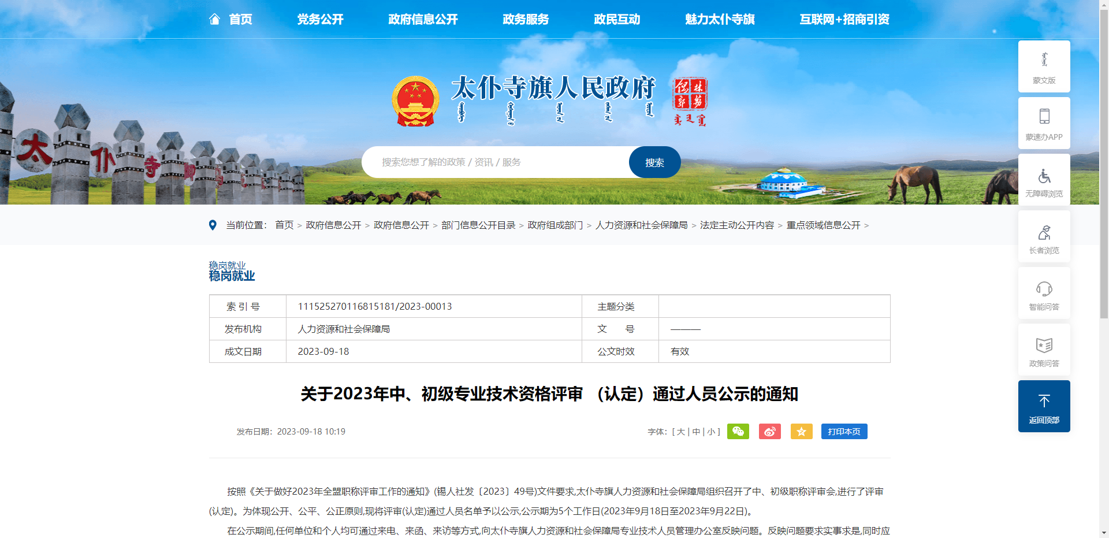Click the yellow favorite star icon
The width and height of the screenshot is (1109, 538).
pos(801,431)
